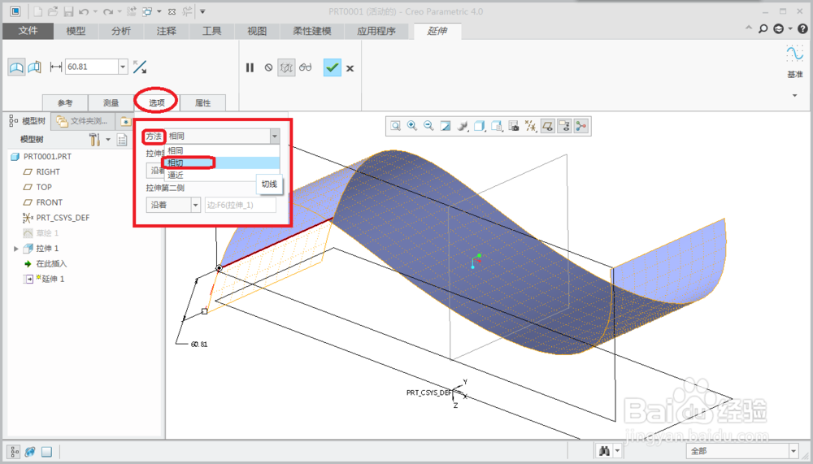The width and height of the screenshot is (813, 464).
Task: Open saved orientations cube icon
Action: [x=480, y=126]
